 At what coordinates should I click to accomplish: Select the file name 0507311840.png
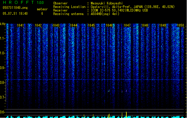click(x=15, y=8)
